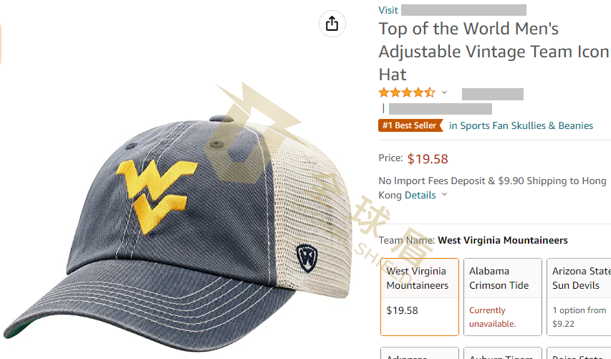Click the #1 Best Seller badge

click(410, 125)
